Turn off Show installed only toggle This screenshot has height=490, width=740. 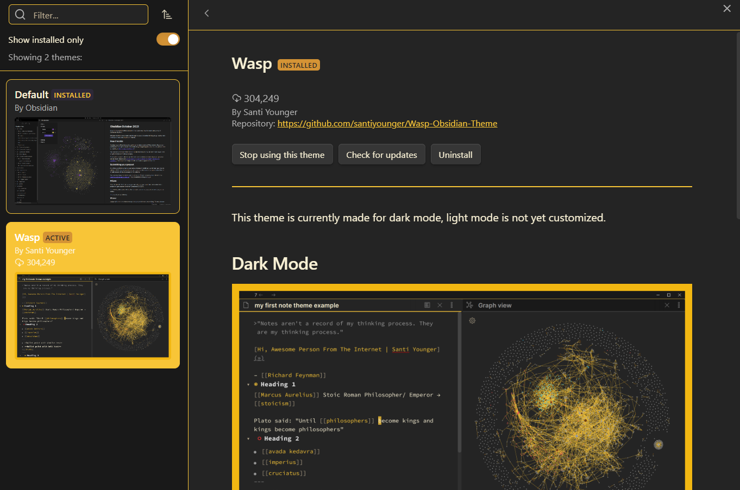click(168, 39)
